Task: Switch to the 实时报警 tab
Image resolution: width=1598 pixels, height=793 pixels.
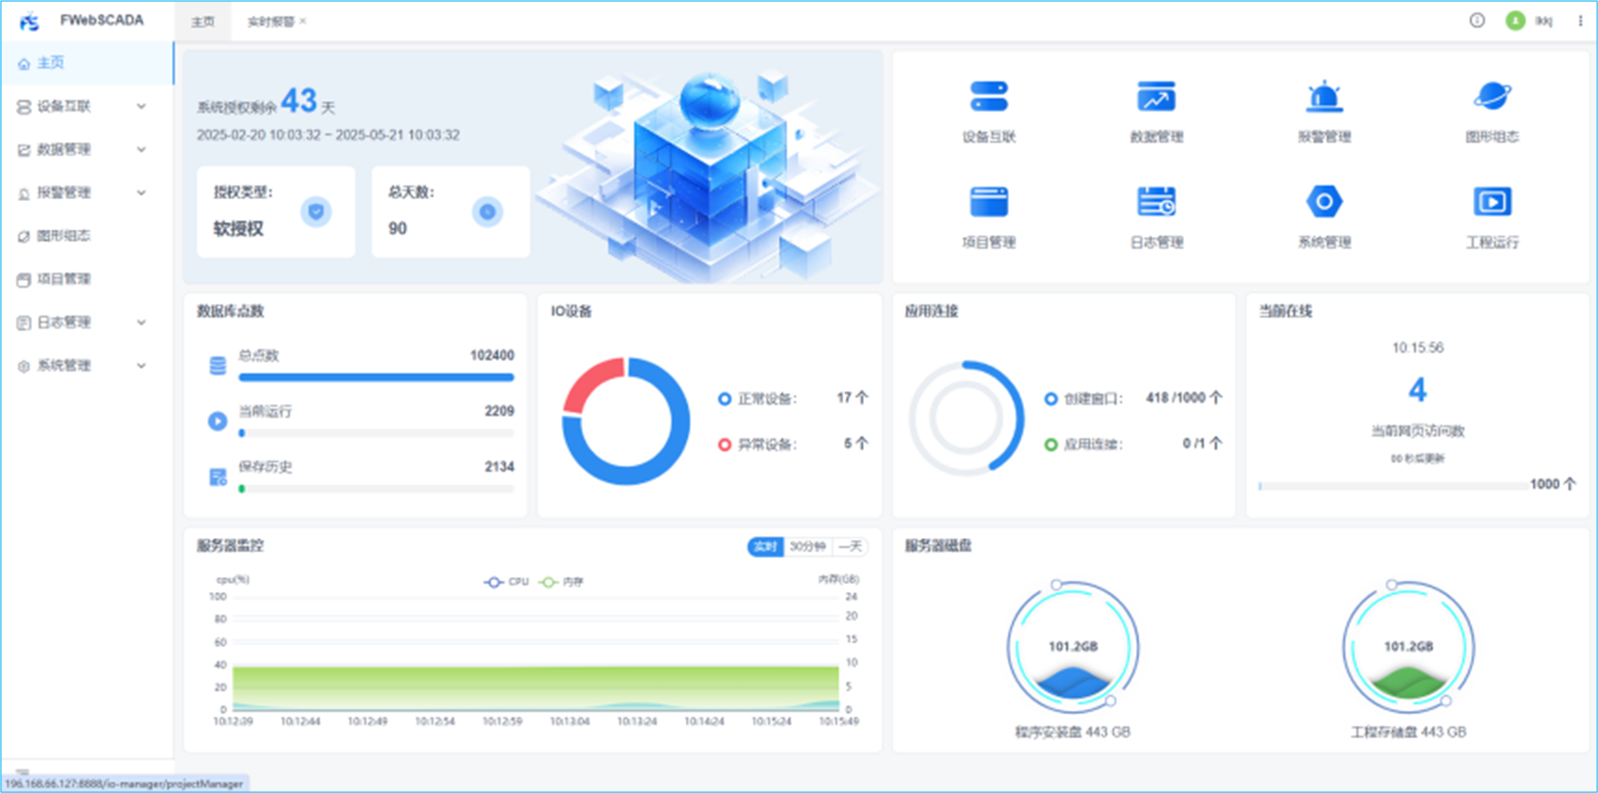Action: [270, 21]
